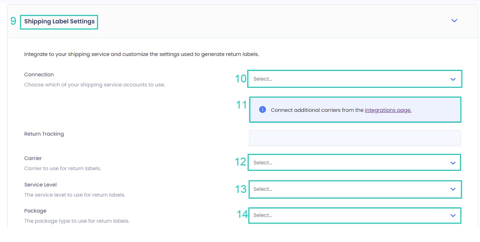This screenshot has width=480, height=242.
Task: Click the arrow icon in Carrier dropdown
Action: tap(453, 163)
